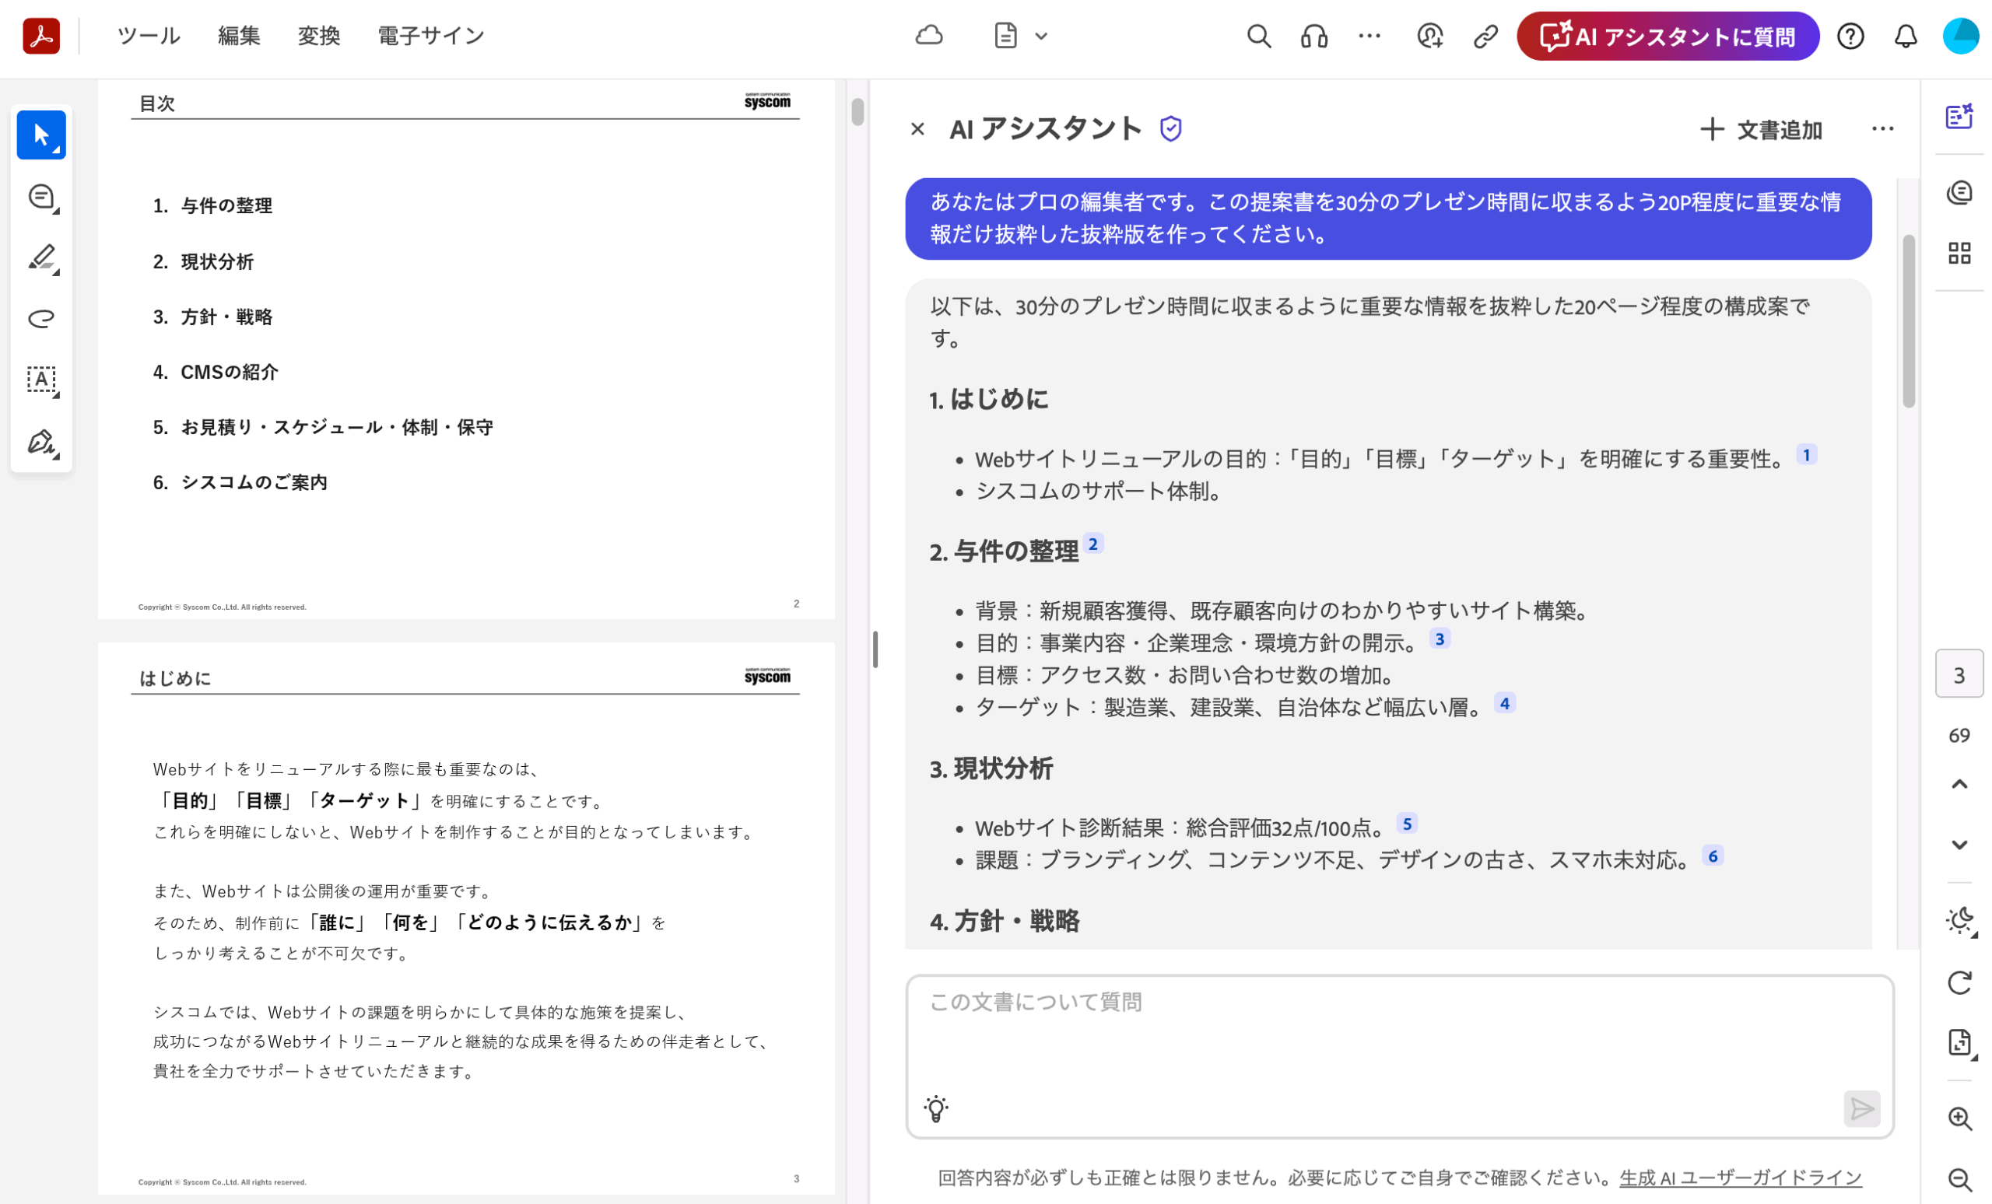Open the Fill & Sign tool
This screenshot has height=1204, width=1992.
point(40,441)
